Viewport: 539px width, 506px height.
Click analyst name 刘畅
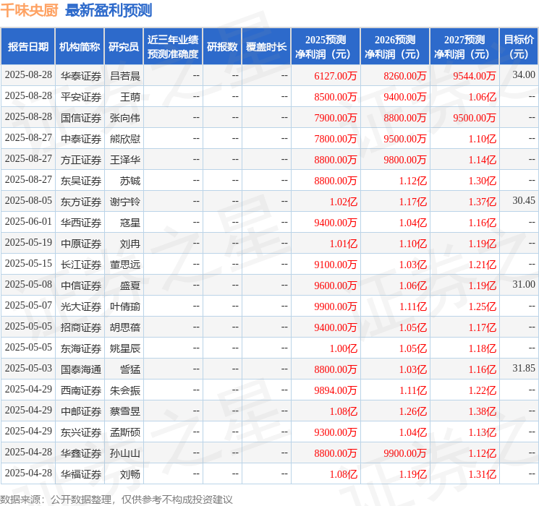[x=130, y=474]
